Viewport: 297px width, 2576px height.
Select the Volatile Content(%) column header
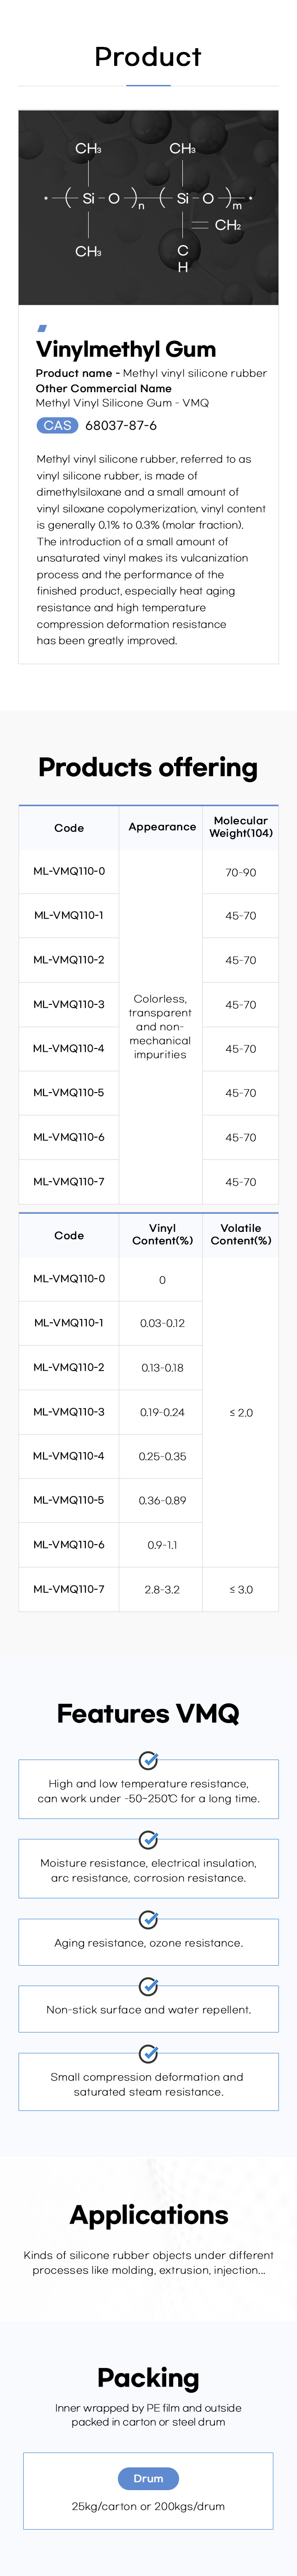240,1234
